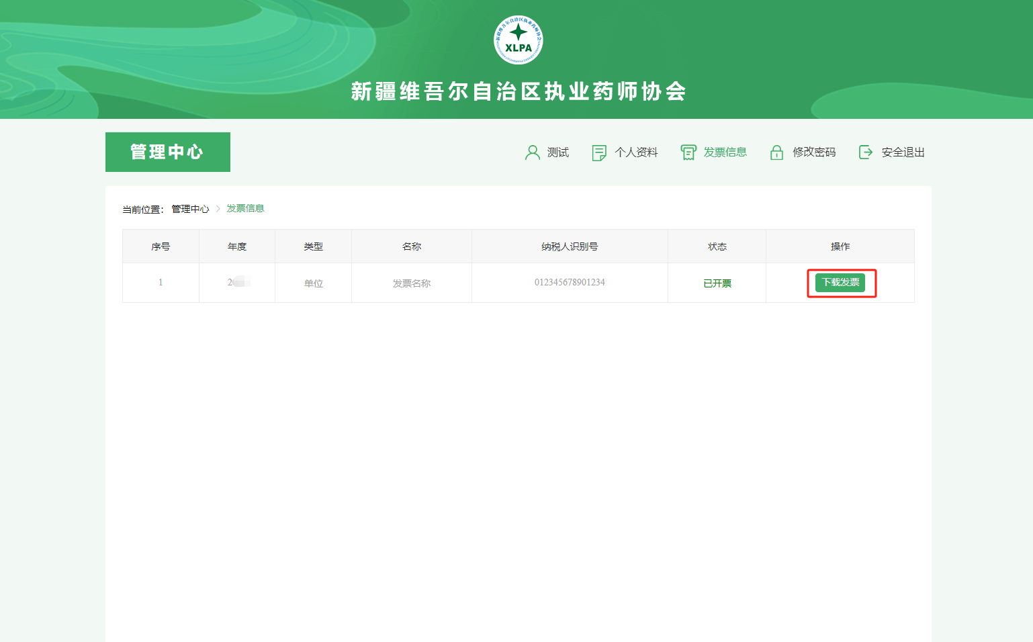
Task: Select the 发票信息 navigation label
Action: (725, 152)
